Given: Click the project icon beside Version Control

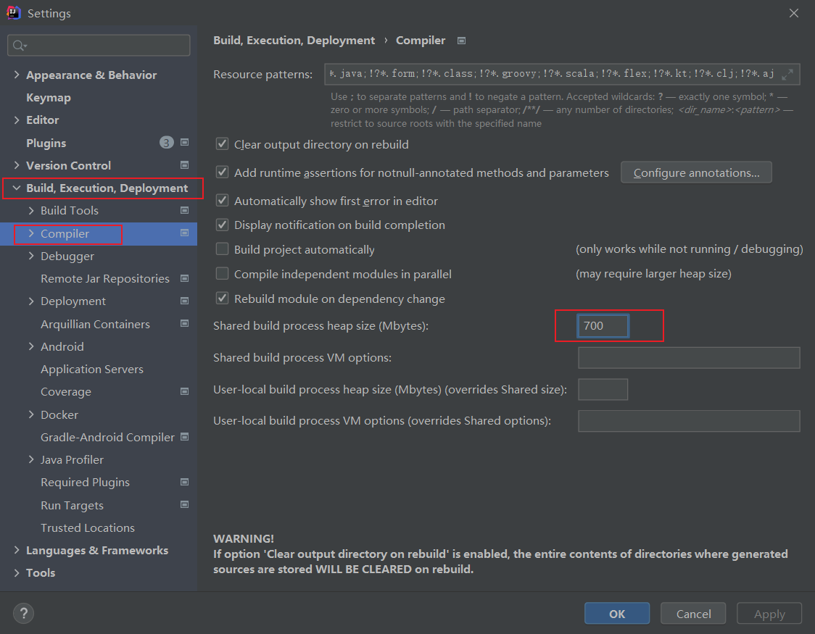Looking at the screenshot, I should (x=184, y=165).
